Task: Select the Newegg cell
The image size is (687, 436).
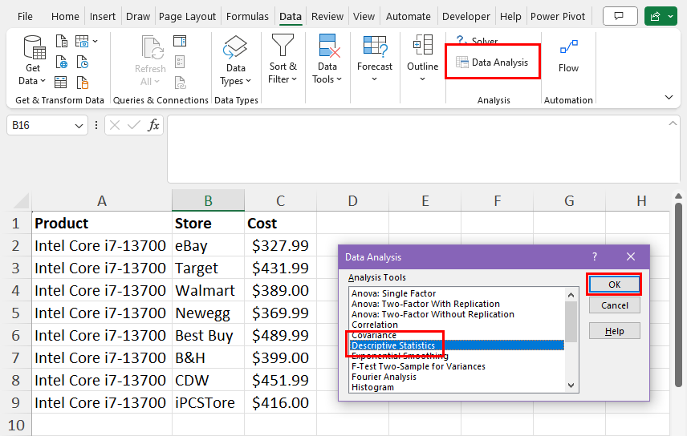Action: [208, 313]
